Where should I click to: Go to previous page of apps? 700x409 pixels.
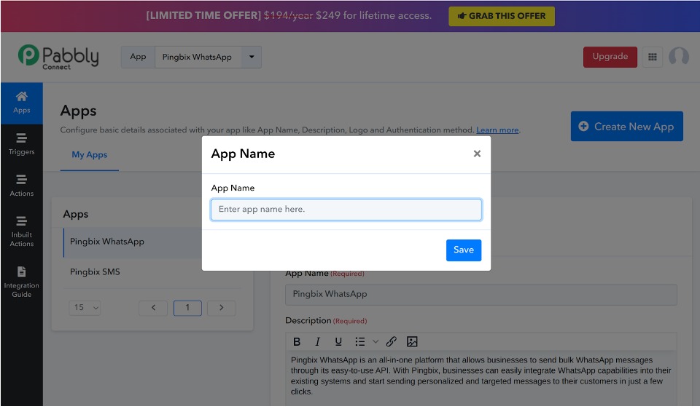(x=153, y=308)
